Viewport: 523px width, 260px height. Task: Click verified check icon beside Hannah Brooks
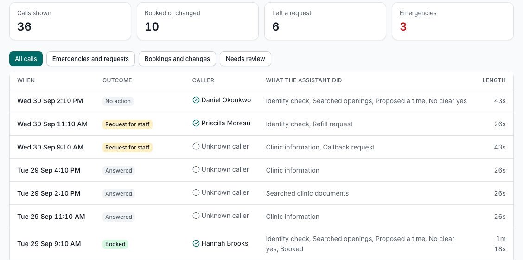click(x=196, y=243)
